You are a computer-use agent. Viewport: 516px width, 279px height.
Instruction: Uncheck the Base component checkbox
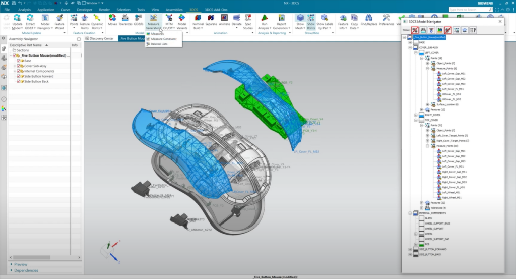pos(19,61)
